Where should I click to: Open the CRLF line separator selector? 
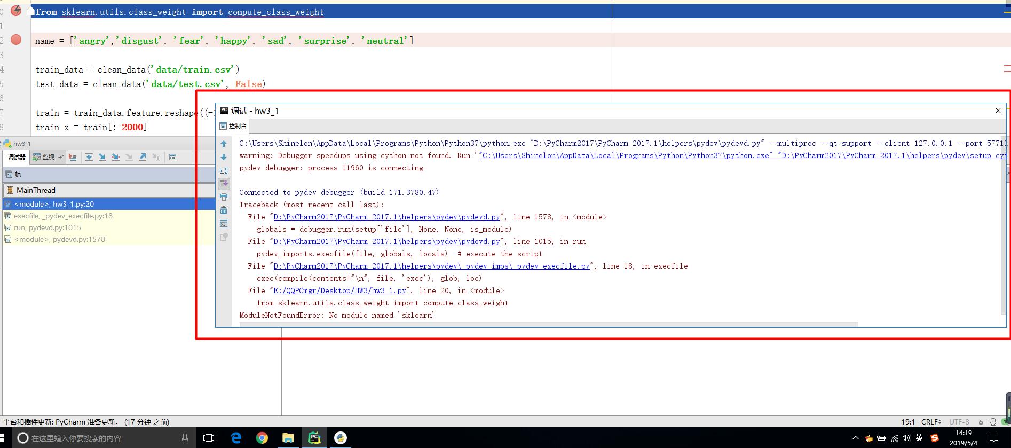point(931,422)
